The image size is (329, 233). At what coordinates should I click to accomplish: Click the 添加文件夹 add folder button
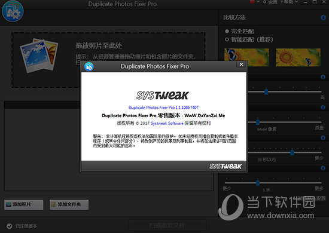click(x=69, y=204)
